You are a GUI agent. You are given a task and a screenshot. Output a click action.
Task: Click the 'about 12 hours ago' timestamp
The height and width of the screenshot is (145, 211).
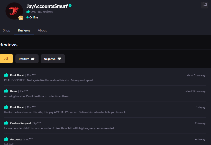pyautogui.click(x=196, y=91)
